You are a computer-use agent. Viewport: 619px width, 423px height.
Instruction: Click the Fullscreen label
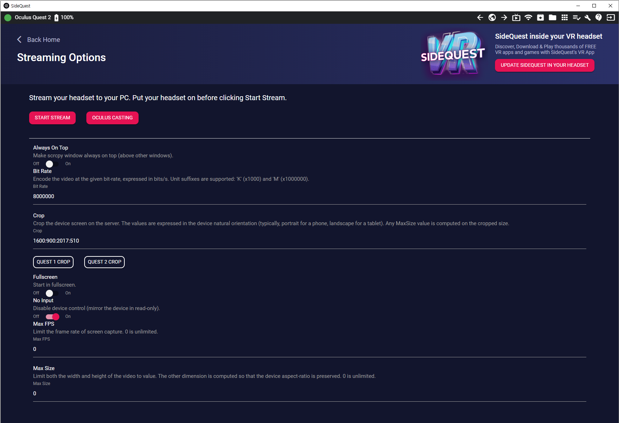(45, 277)
